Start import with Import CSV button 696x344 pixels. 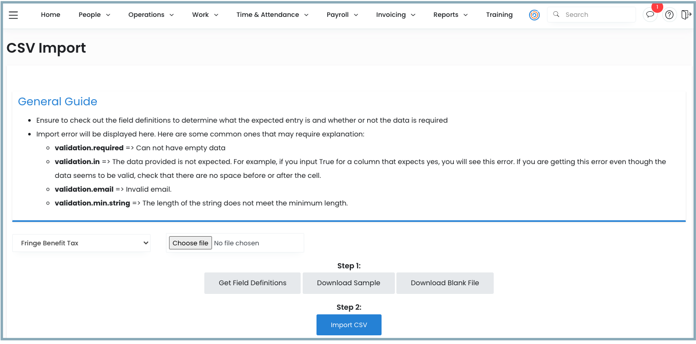pos(349,325)
